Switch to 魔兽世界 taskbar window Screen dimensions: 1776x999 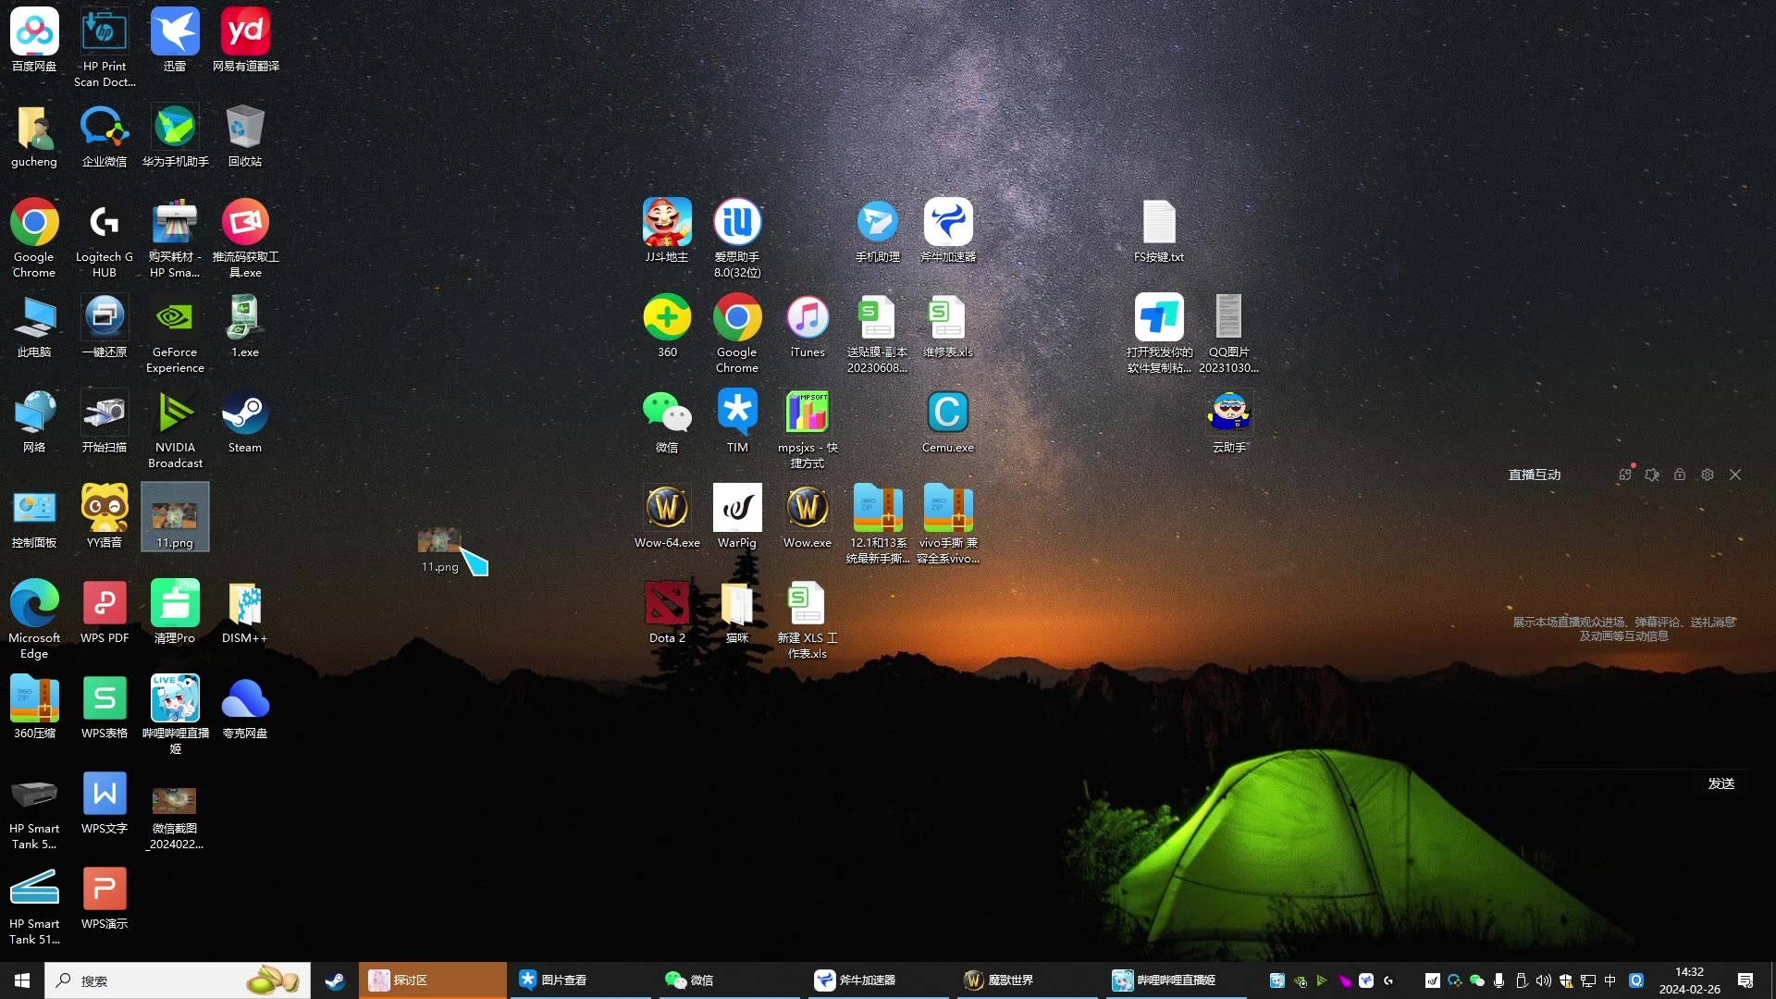pyautogui.click(x=1010, y=980)
